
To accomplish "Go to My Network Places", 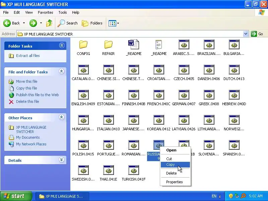I will click(x=31, y=144).
